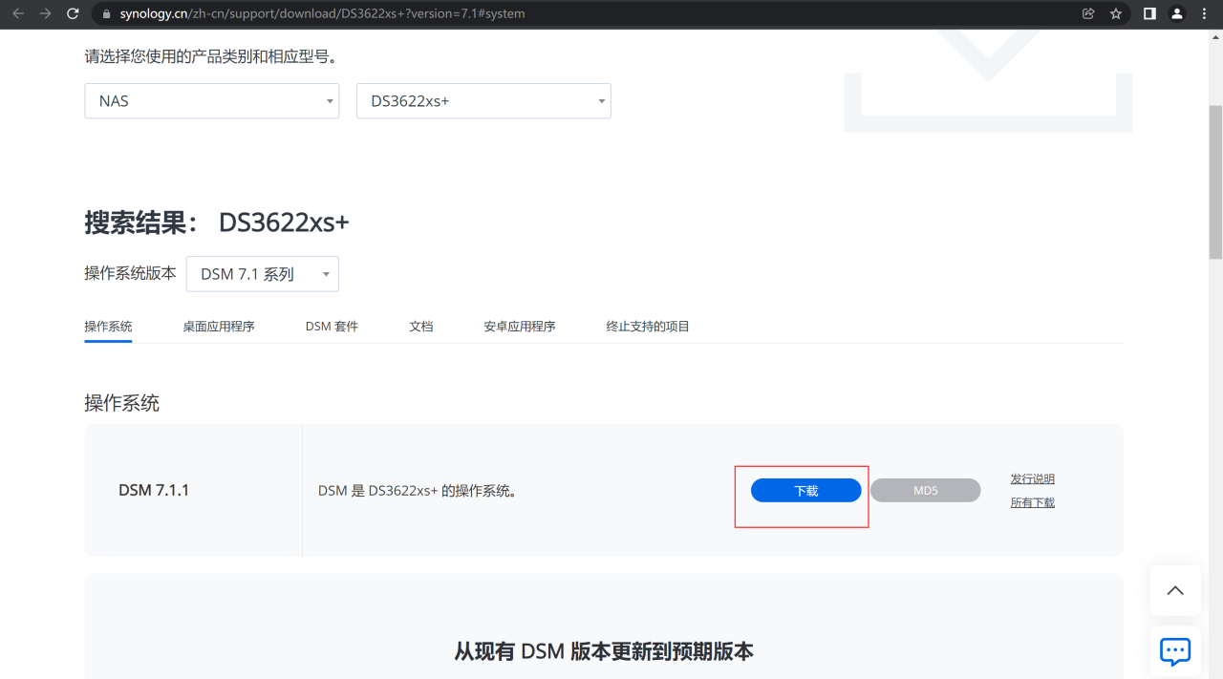Switch to the DSM 套件 tab
The height and width of the screenshot is (679, 1223).
332,327
